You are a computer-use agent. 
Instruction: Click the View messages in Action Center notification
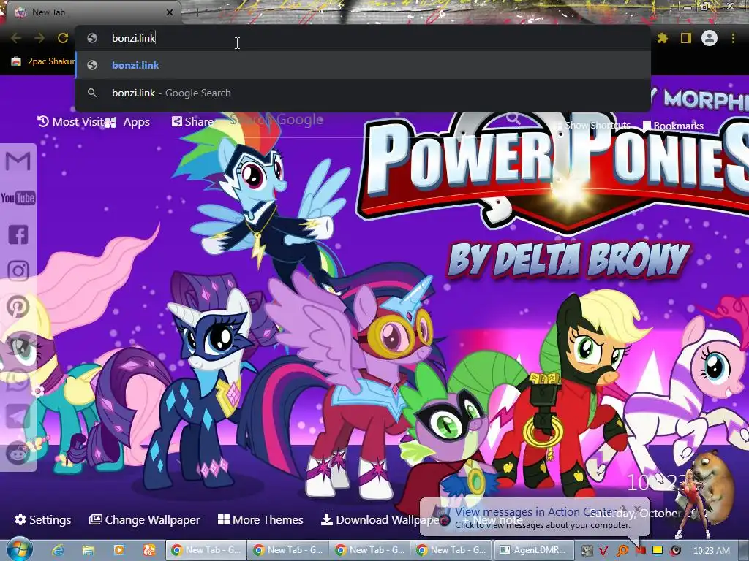pos(535,518)
